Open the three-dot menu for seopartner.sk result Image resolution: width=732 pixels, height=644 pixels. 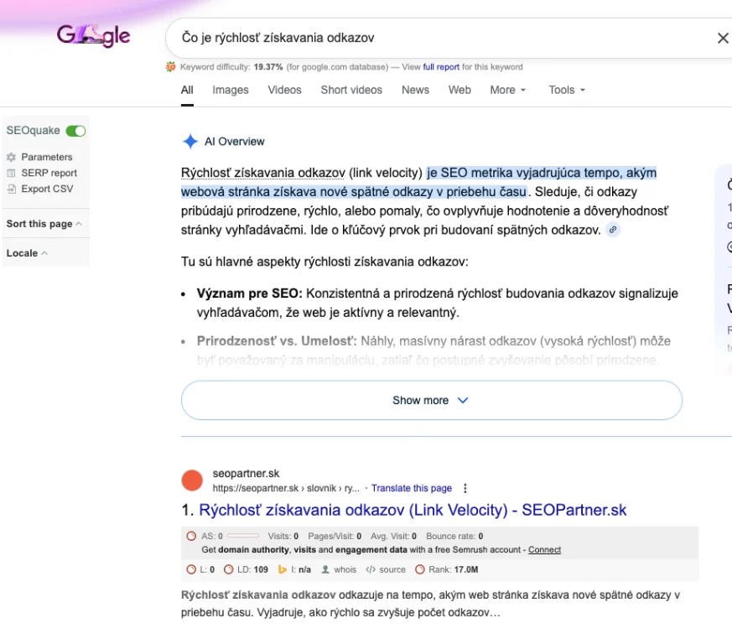pyautogui.click(x=465, y=488)
